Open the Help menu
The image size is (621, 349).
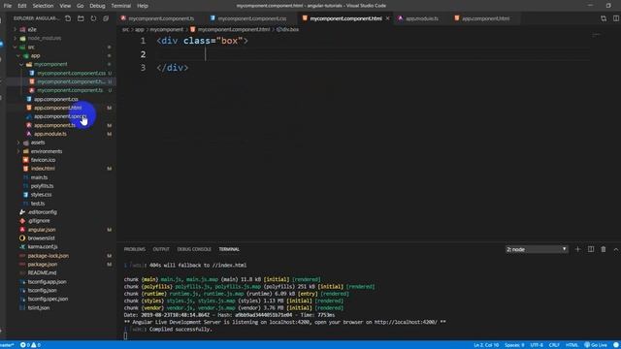click(143, 6)
